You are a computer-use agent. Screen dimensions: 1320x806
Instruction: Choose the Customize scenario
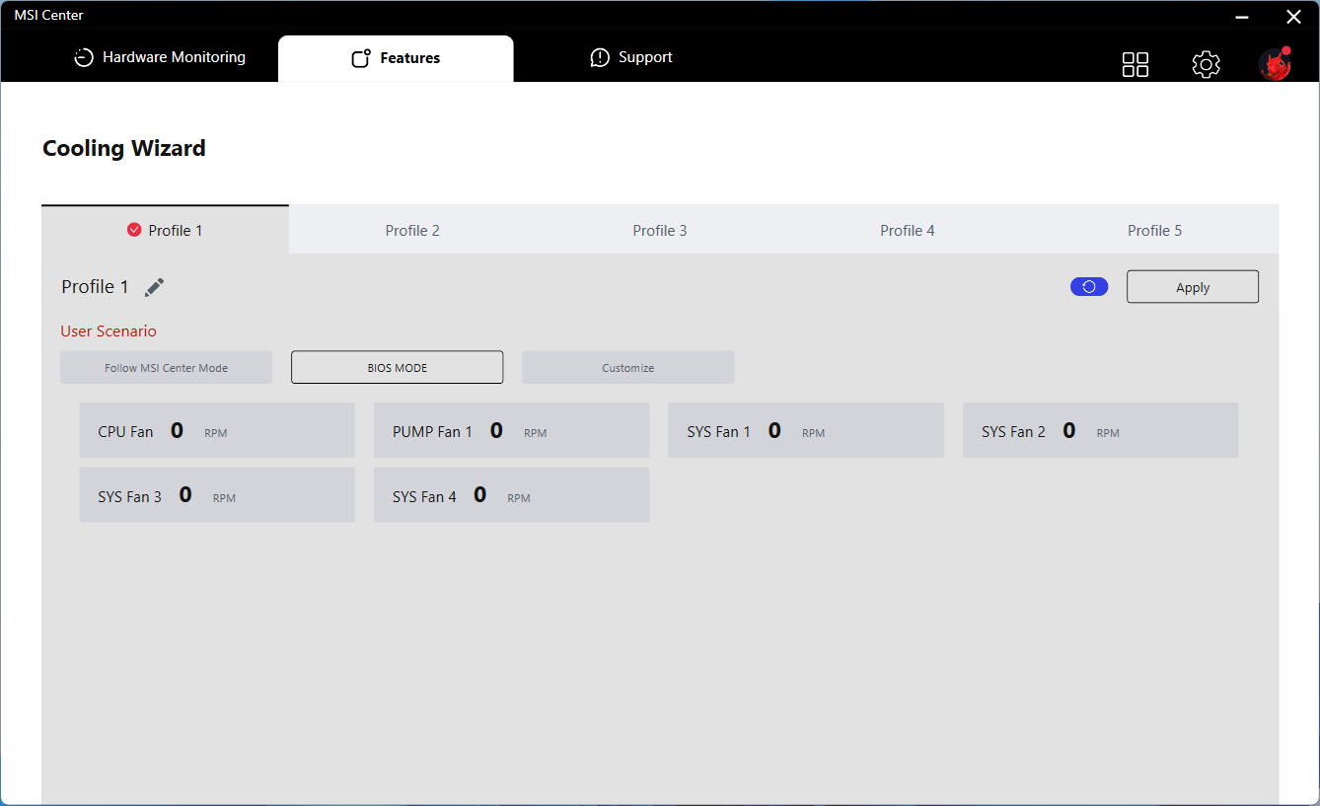coord(628,367)
